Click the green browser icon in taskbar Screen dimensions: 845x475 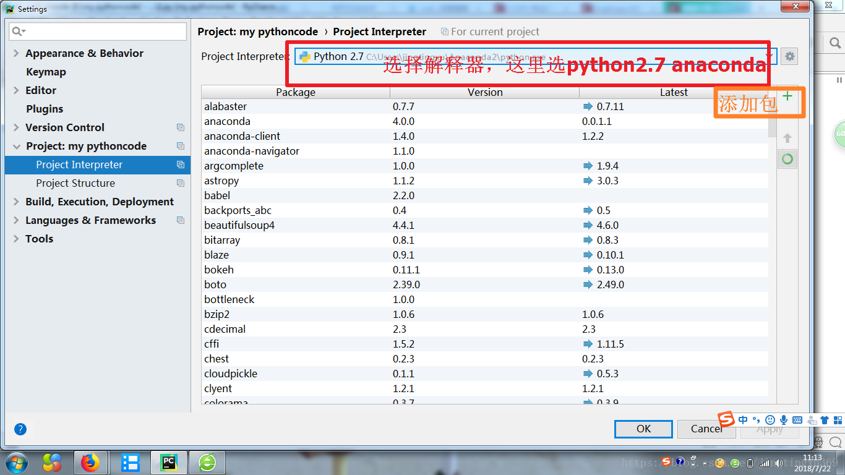(x=207, y=463)
